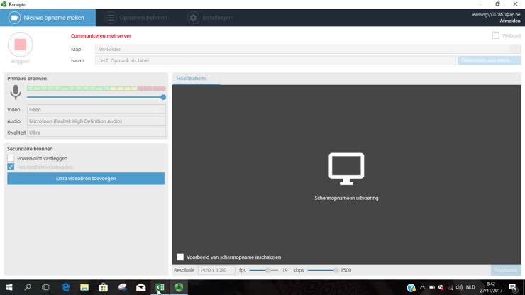The width and height of the screenshot is (525, 295).
Task: Enable PowerPoint vastleggen checkbox
Action: click(x=11, y=158)
